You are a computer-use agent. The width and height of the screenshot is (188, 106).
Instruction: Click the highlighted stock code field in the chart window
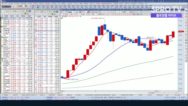(70, 12)
